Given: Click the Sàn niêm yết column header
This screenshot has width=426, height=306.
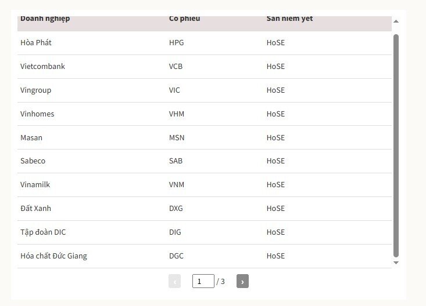Looking at the screenshot, I should [289, 19].
